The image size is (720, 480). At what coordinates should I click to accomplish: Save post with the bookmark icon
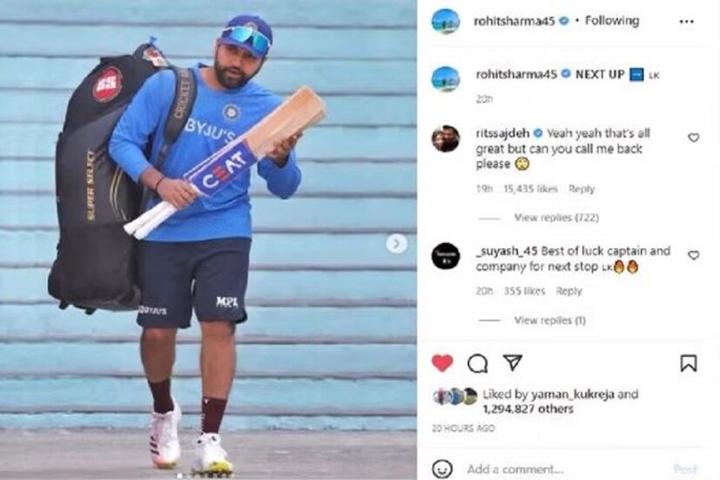(x=689, y=363)
